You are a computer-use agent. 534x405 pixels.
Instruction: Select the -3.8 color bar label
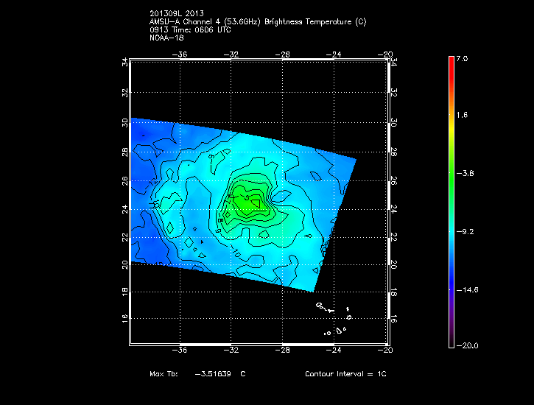tap(463, 173)
